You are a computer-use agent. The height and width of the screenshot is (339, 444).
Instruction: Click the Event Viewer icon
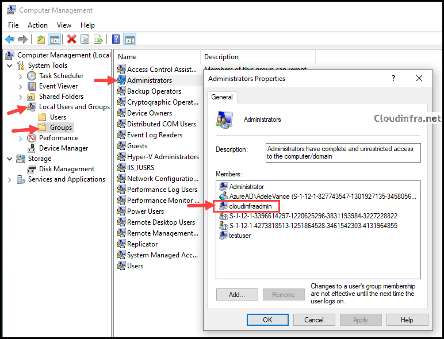[32, 86]
